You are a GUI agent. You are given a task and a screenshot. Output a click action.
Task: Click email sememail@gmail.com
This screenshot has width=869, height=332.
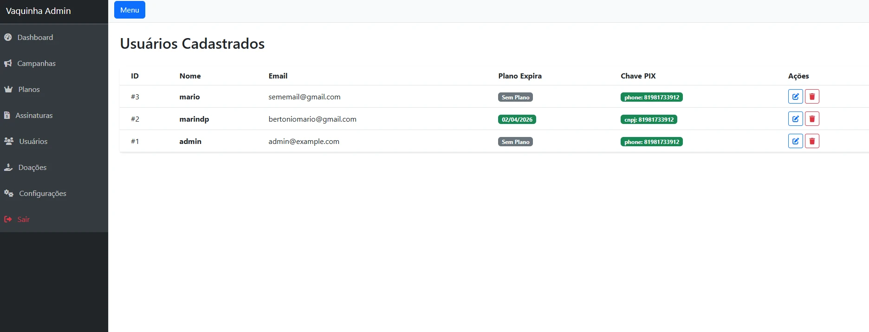(305, 97)
